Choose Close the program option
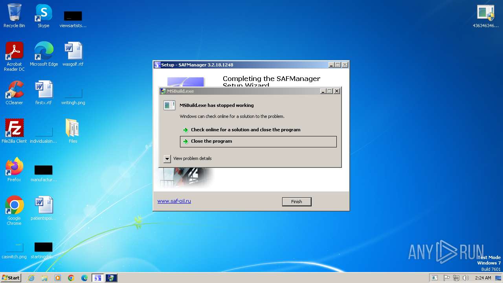Screen dimensions: 503x283 [x=258, y=141]
